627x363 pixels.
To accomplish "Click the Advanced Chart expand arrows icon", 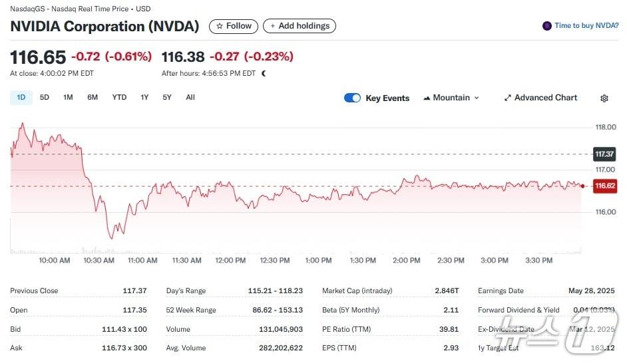I will (x=507, y=98).
